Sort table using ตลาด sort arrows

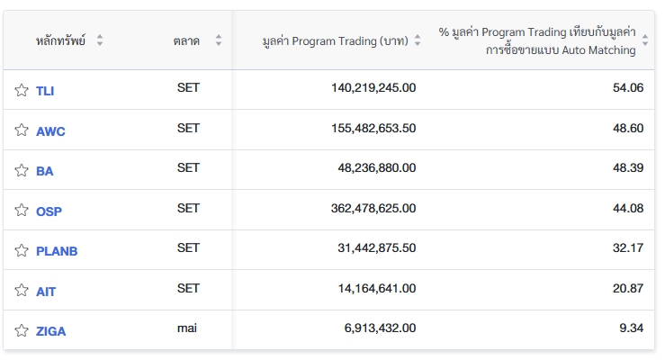point(218,40)
